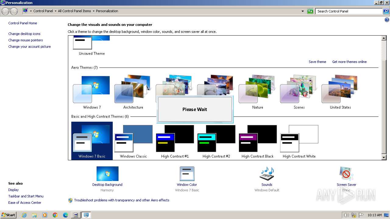Click the taskbar clock
Screen dimensions: 390x219
tap(374, 215)
